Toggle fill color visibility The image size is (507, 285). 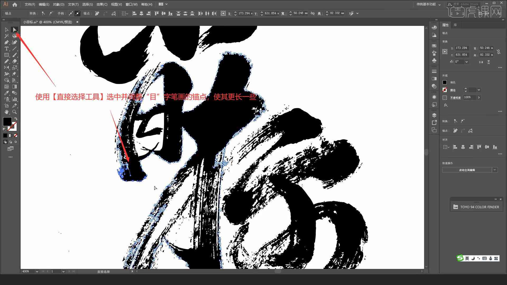pos(445,82)
